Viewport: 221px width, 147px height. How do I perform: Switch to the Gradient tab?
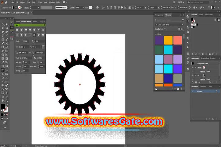point(213,58)
